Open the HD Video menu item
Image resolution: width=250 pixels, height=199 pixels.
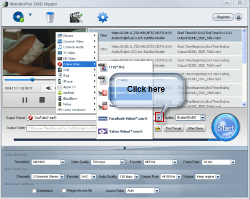point(76,58)
